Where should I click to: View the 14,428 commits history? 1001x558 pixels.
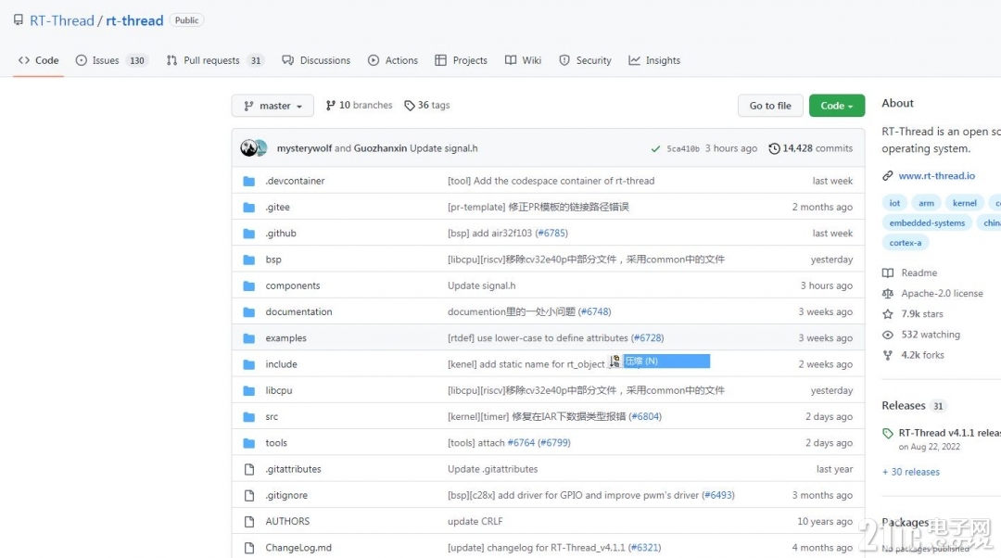coord(811,148)
